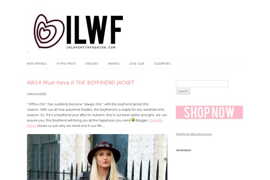Click the ILWF heart logo
Image resolution: width=270 pixels, height=180 pixels.
(49, 31)
